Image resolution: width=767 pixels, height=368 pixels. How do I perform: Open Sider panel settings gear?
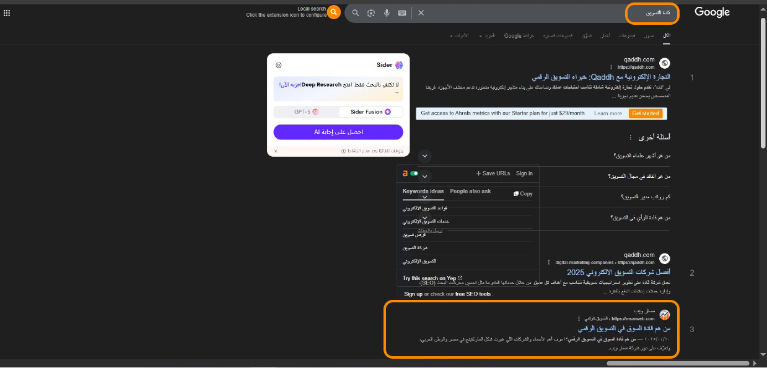point(279,65)
